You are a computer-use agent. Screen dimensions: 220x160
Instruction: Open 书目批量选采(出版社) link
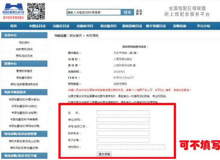(24, 106)
